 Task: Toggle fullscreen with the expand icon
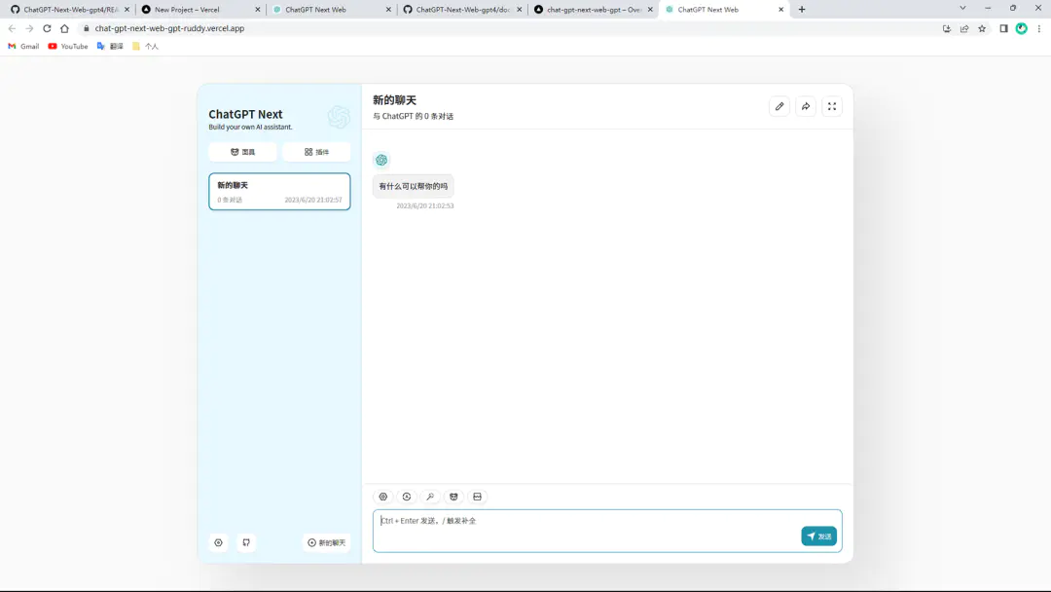(832, 106)
